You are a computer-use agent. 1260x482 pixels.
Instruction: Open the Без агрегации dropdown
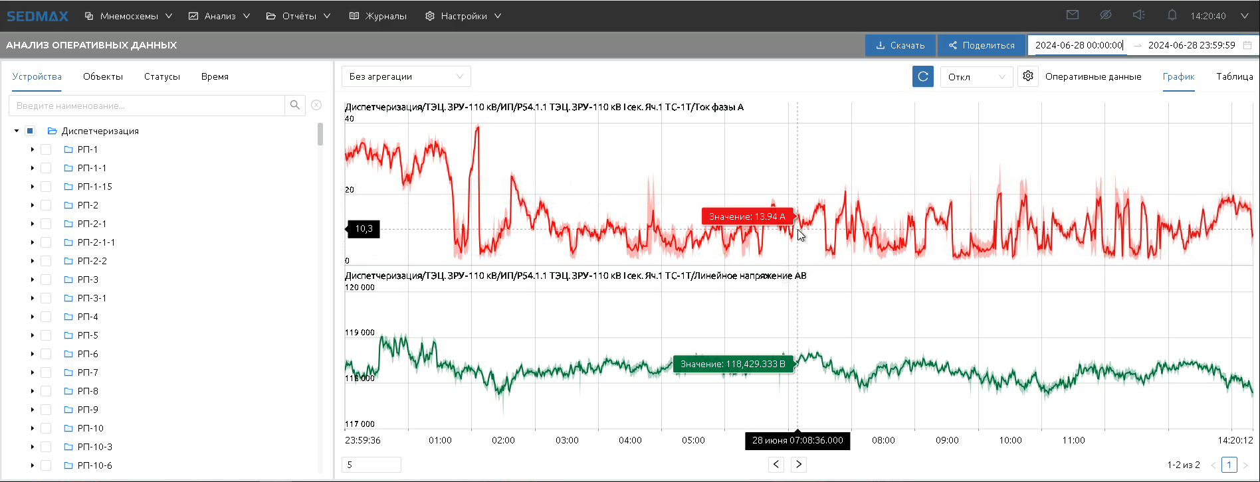[405, 76]
